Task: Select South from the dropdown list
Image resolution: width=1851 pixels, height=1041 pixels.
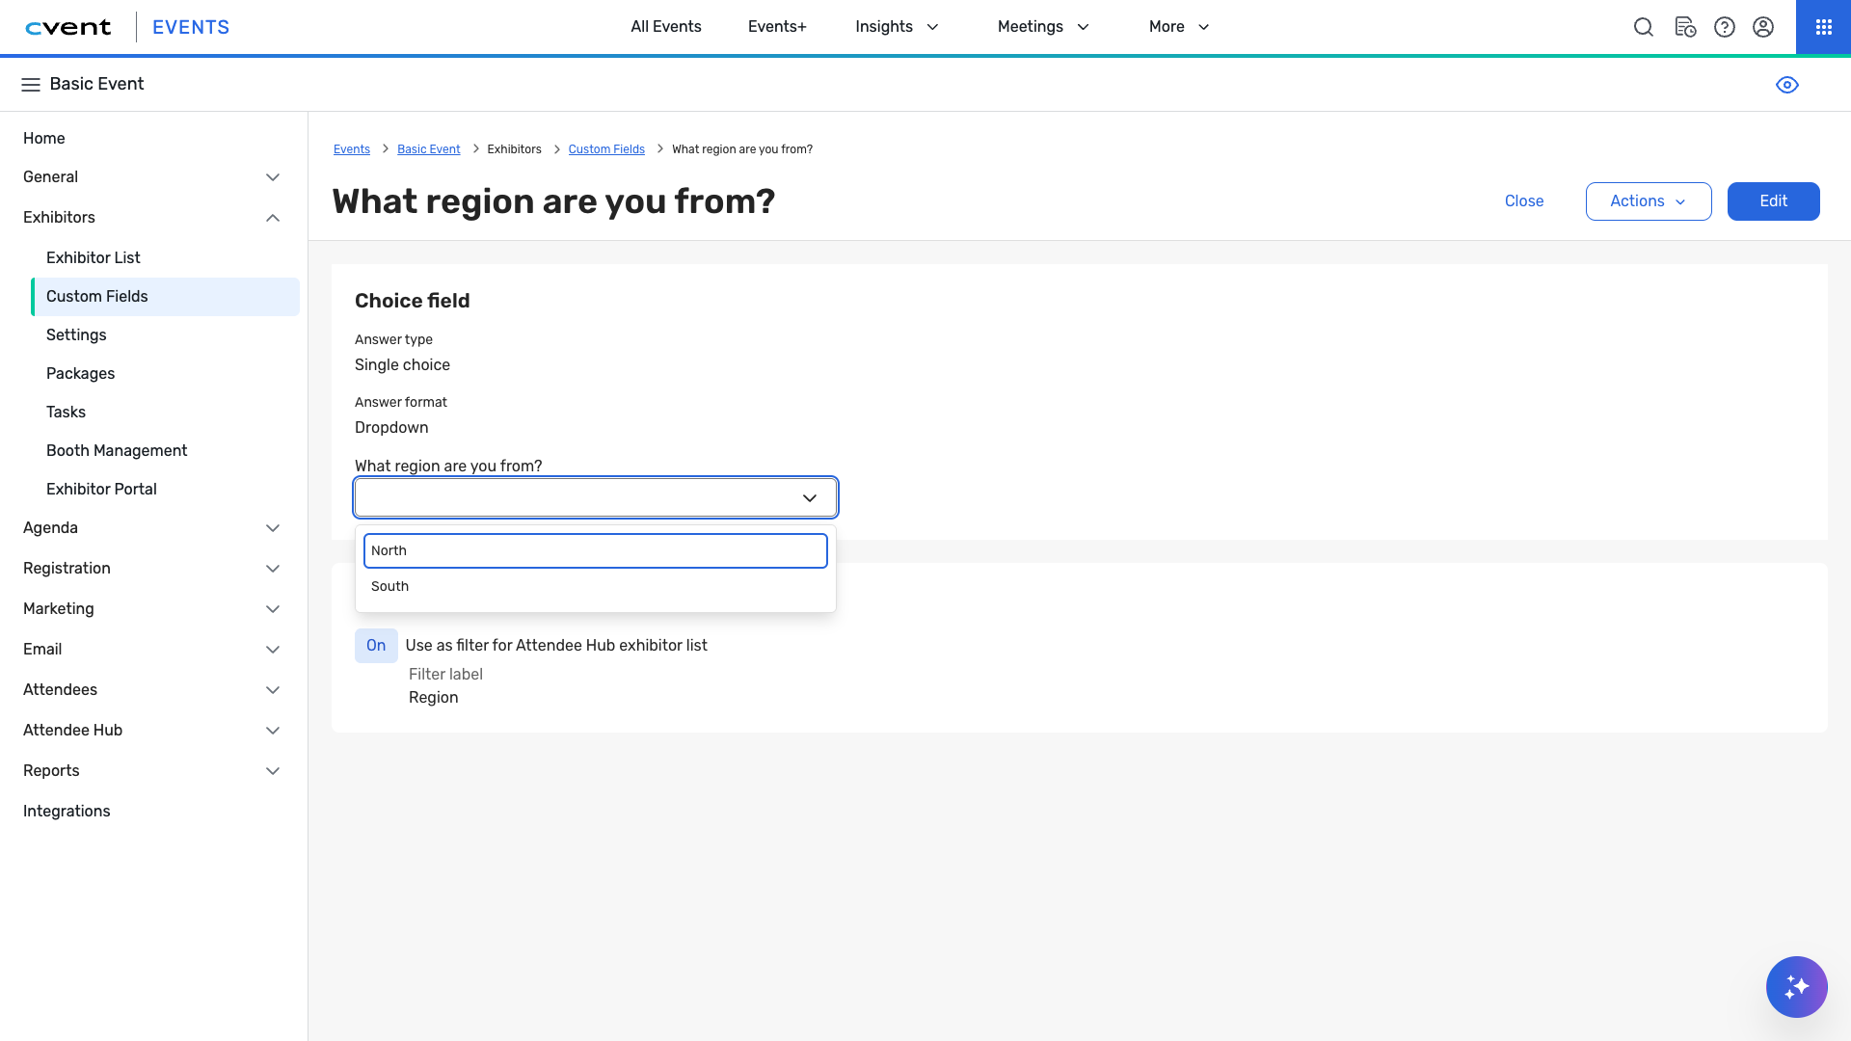Action: (x=390, y=586)
